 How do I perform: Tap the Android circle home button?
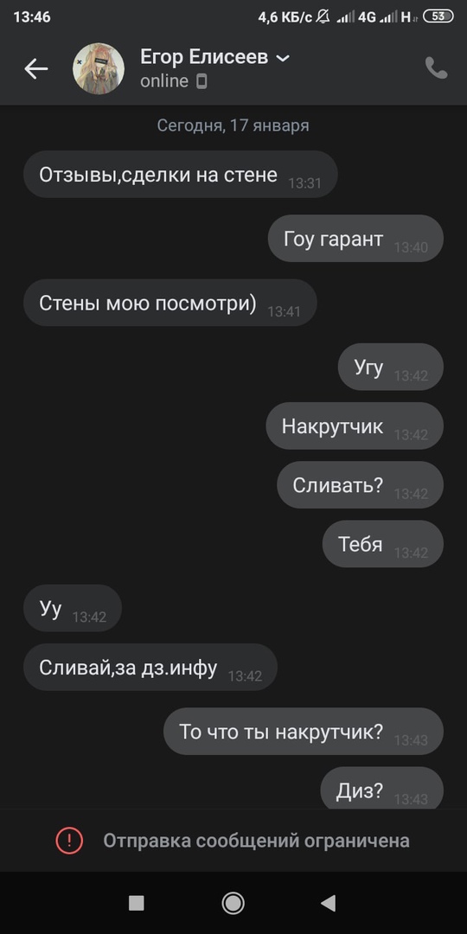click(233, 903)
